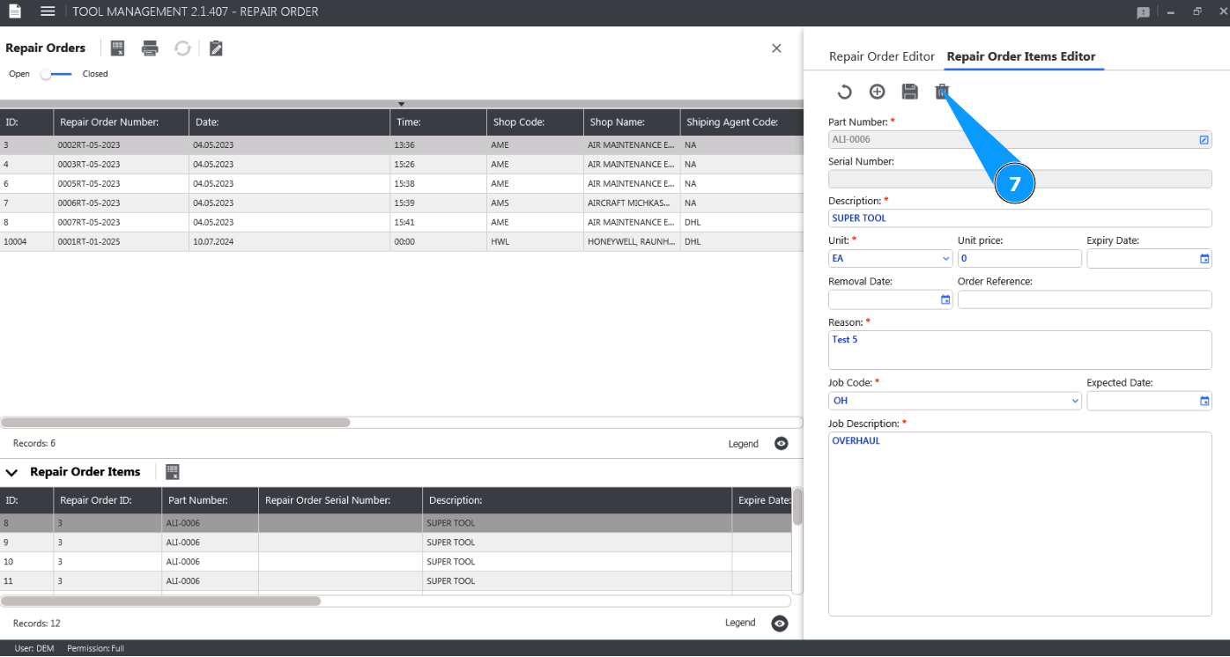Refresh the Repair Orders list

pyautogui.click(x=182, y=48)
